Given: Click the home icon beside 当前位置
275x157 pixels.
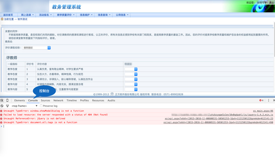Looking at the screenshot, I should tap(2, 19).
